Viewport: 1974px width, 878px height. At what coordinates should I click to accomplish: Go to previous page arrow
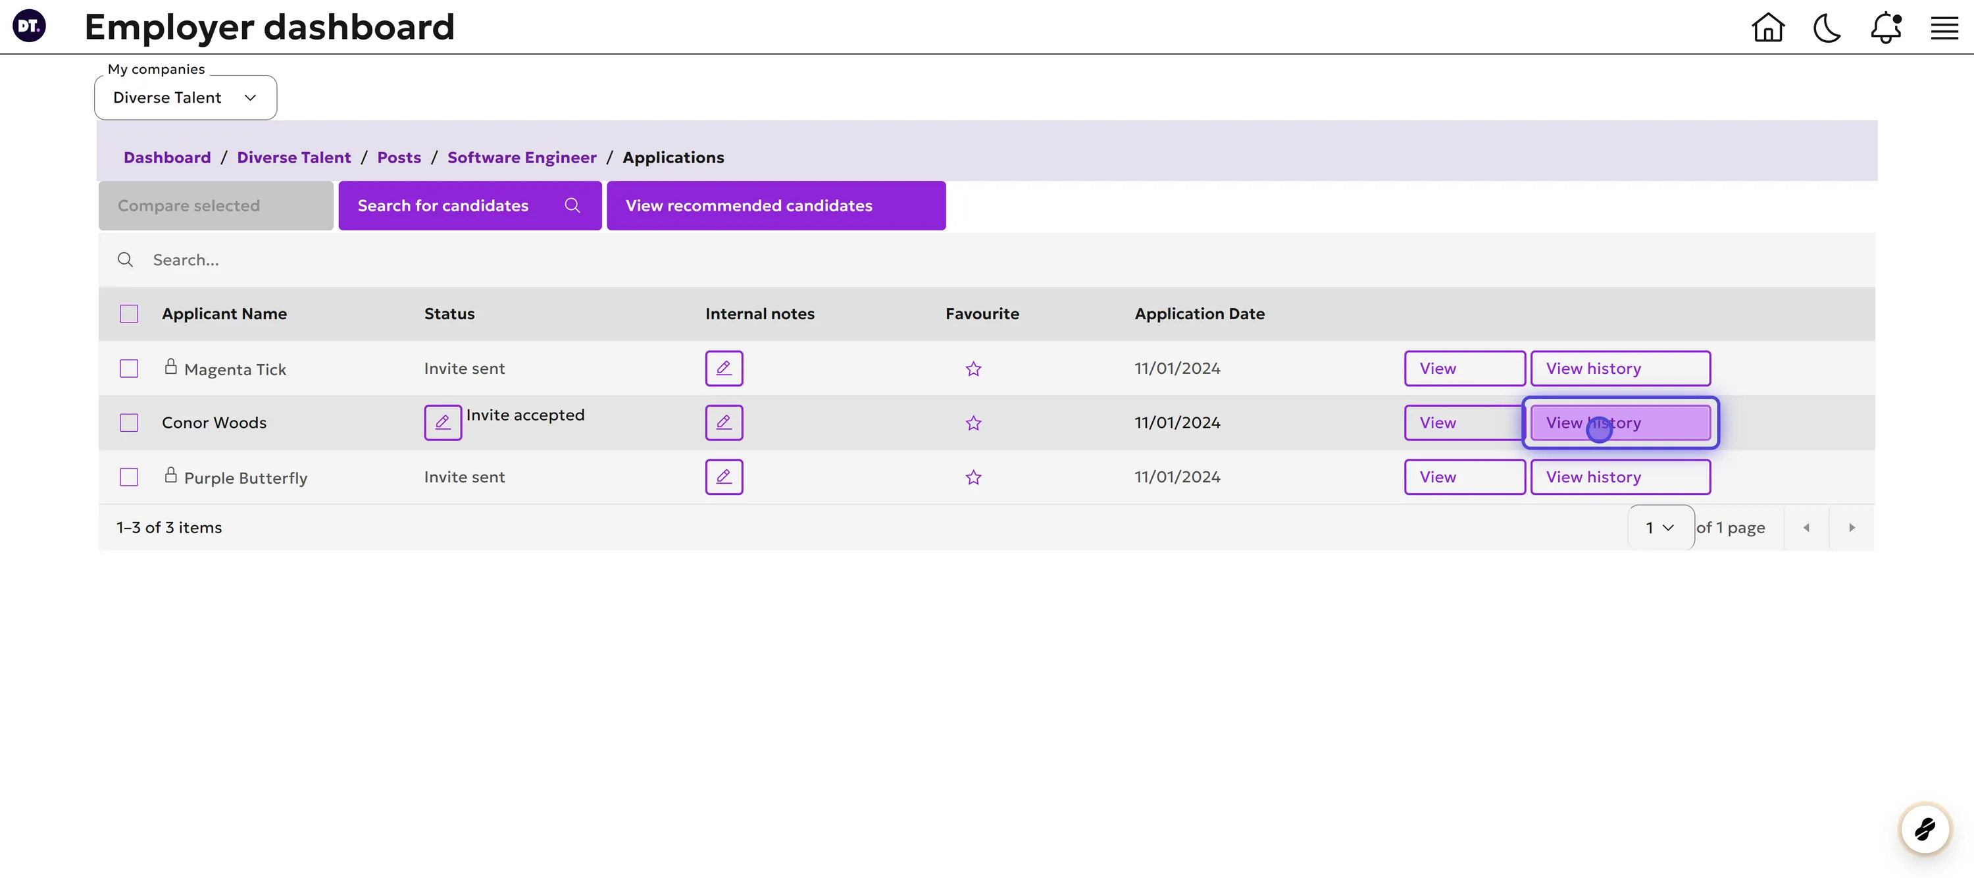[x=1806, y=528]
